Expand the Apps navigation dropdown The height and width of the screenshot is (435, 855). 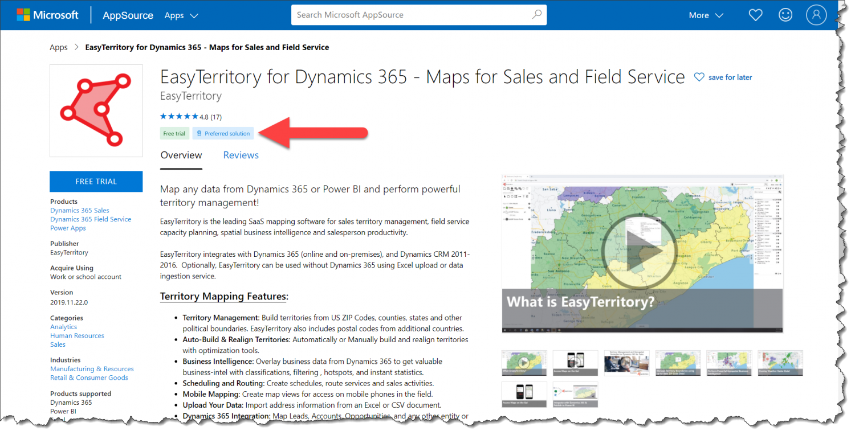point(181,15)
